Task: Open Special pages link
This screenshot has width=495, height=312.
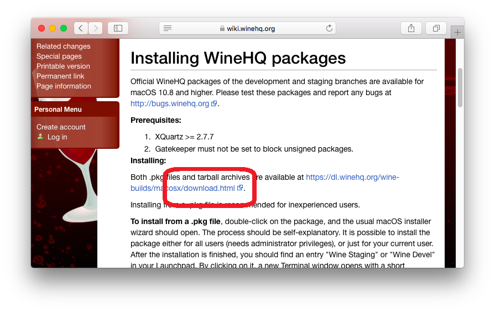Action: [x=59, y=56]
